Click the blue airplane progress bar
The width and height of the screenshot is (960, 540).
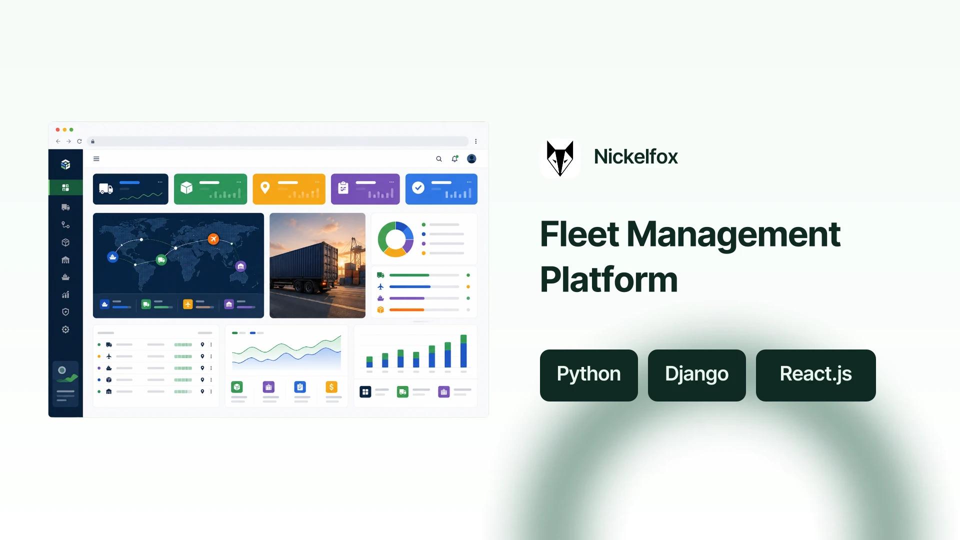tap(424, 287)
